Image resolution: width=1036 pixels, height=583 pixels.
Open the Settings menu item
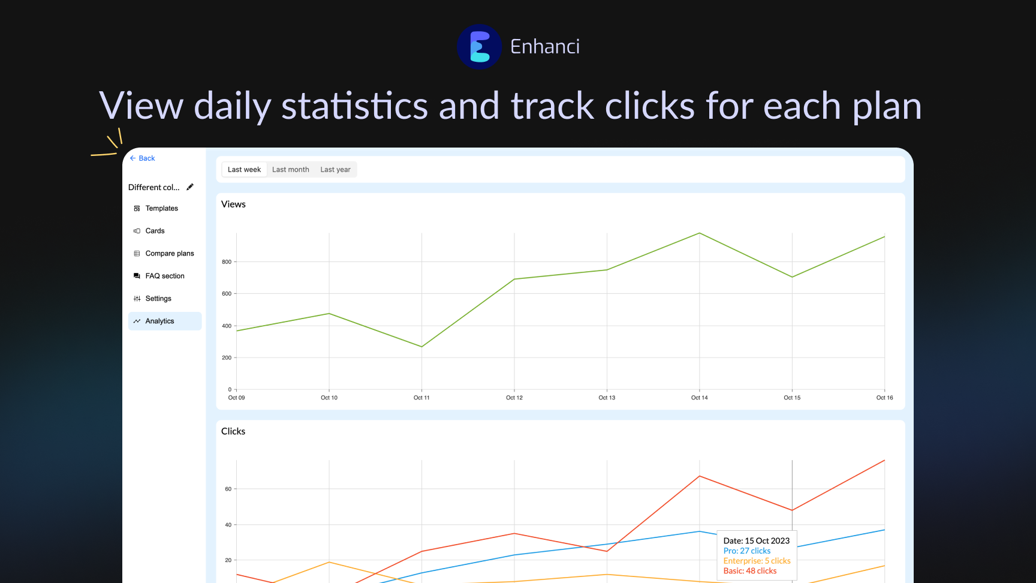click(165, 299)
